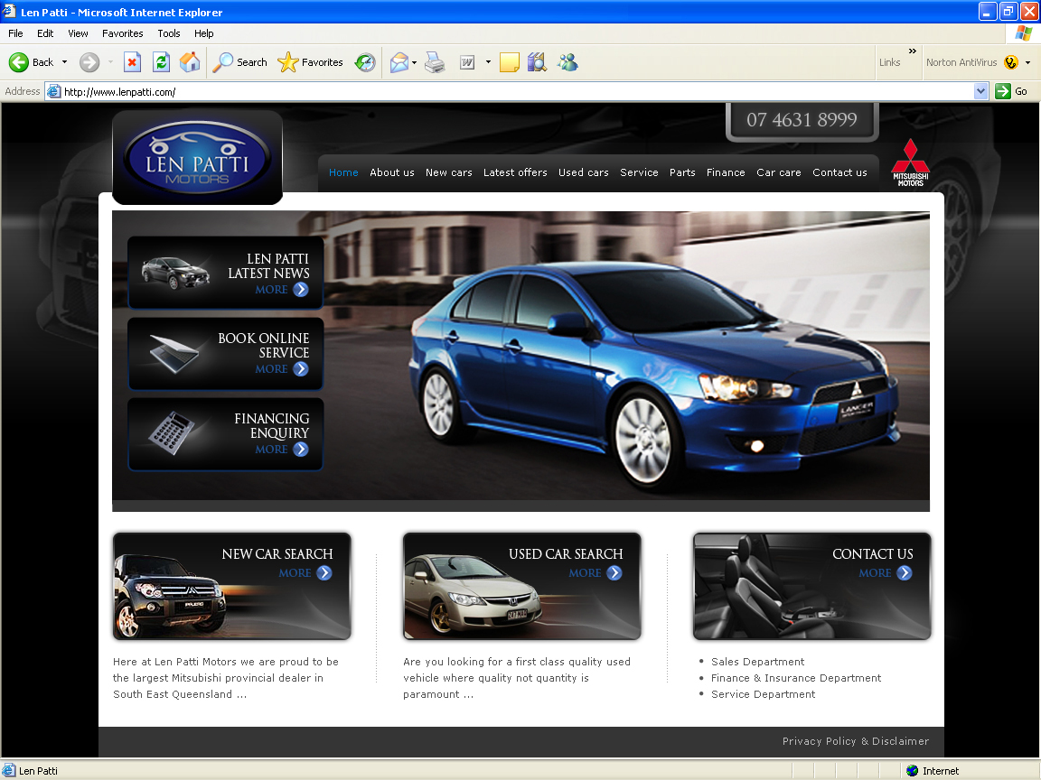Open the Latest offers nav link
This screenshot has height=780, width=1041.
(515, 172)
